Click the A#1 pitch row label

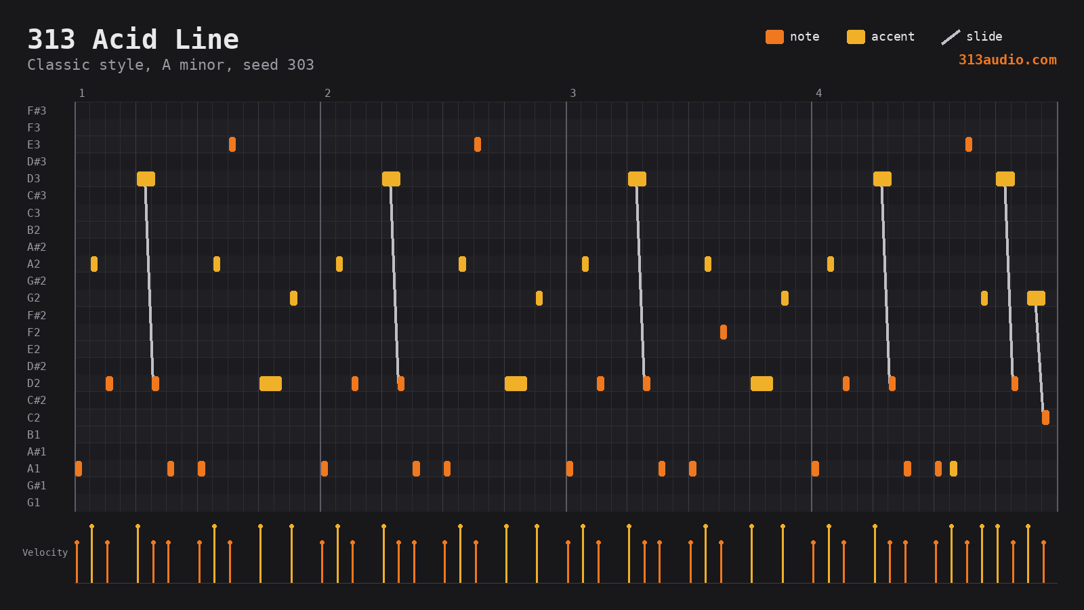[x=37, y=451]
